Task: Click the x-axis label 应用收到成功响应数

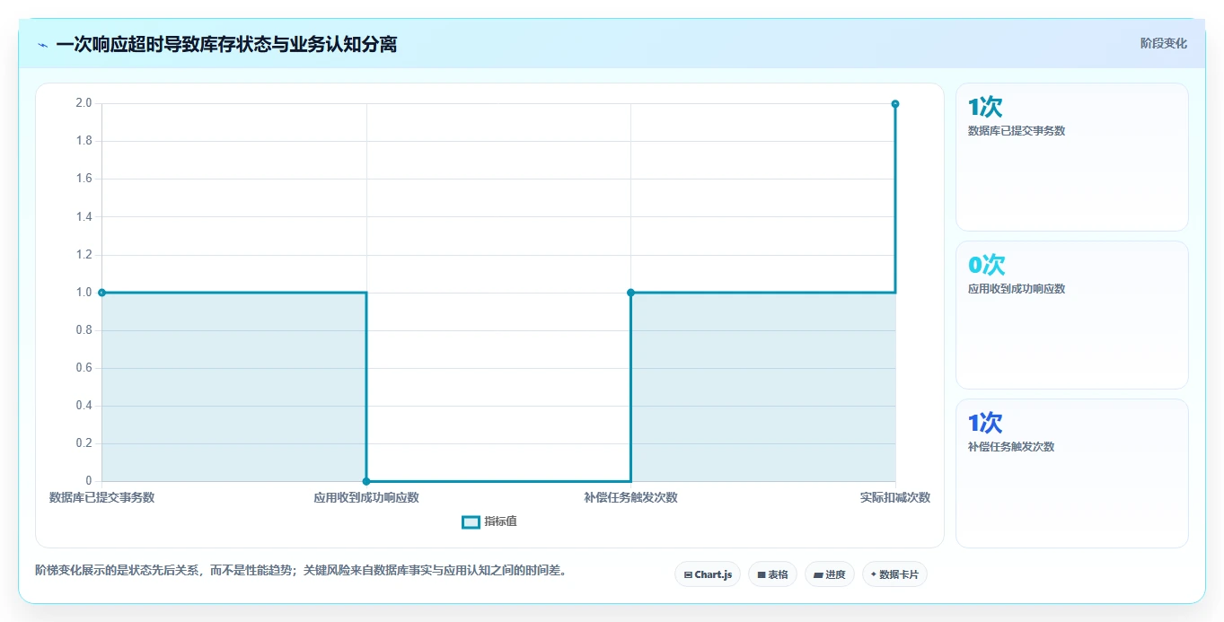Action: (366, 497)
